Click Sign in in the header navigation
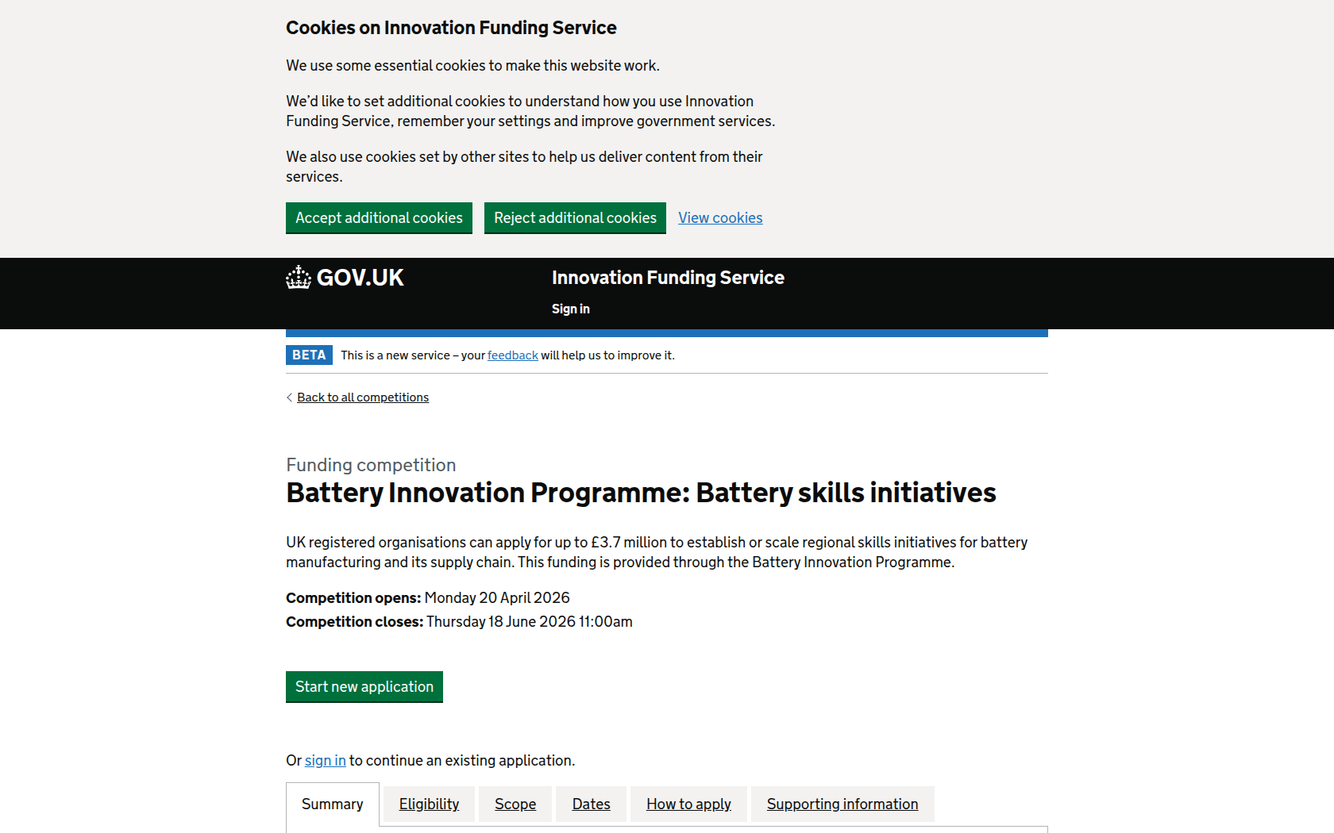 [571, 309]
